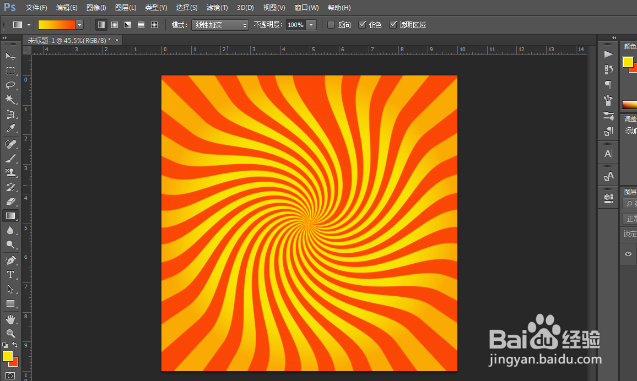Open the Paragraph panel icon
The image size is (637, 381).
pyautogui.click(x=608, y=85)
